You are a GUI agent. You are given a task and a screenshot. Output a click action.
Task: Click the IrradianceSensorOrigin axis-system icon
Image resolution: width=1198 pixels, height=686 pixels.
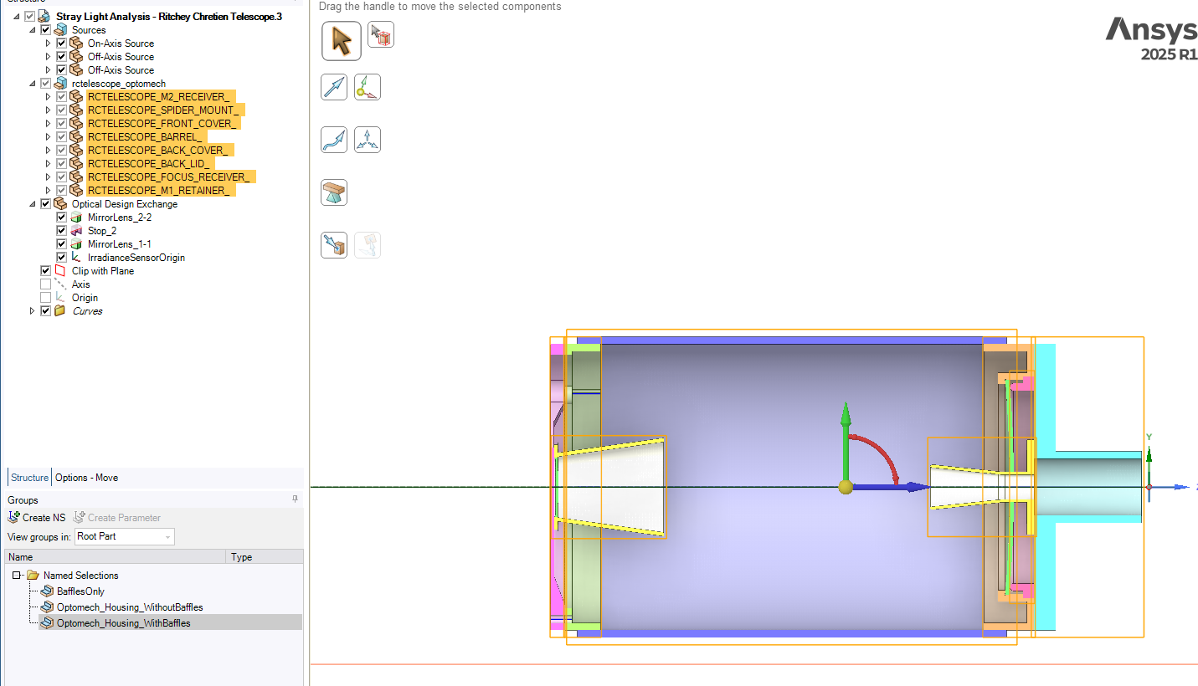76,258
